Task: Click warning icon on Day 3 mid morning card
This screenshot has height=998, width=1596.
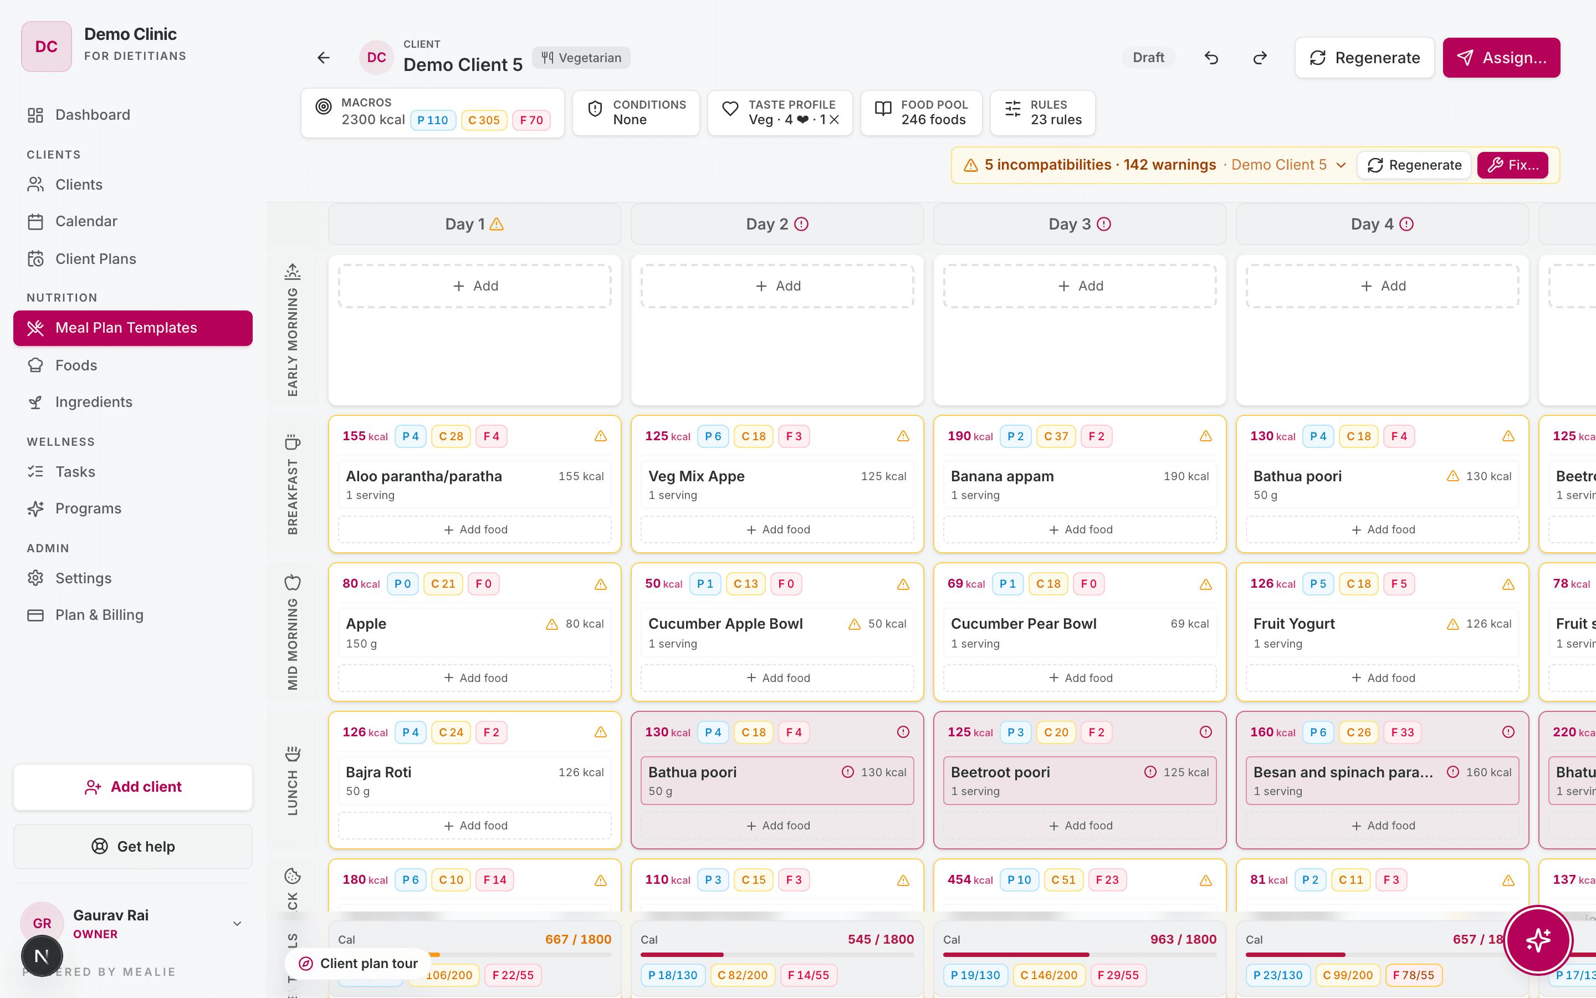Action: [x=1205, y=584]
